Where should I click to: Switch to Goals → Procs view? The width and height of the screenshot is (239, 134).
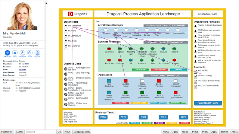tap(190, 132)
